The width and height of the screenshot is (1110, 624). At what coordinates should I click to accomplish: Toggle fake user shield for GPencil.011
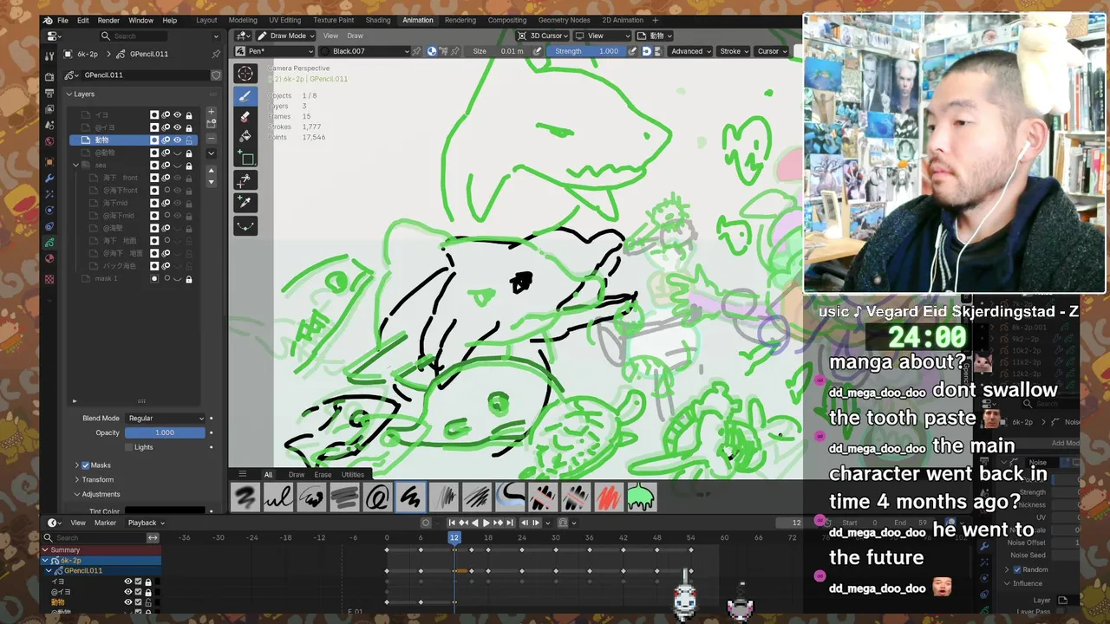216,75
